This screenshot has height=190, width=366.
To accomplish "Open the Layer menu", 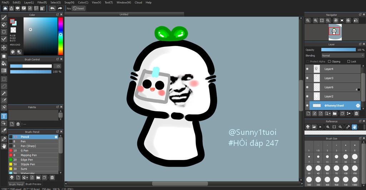I will 29,2.
